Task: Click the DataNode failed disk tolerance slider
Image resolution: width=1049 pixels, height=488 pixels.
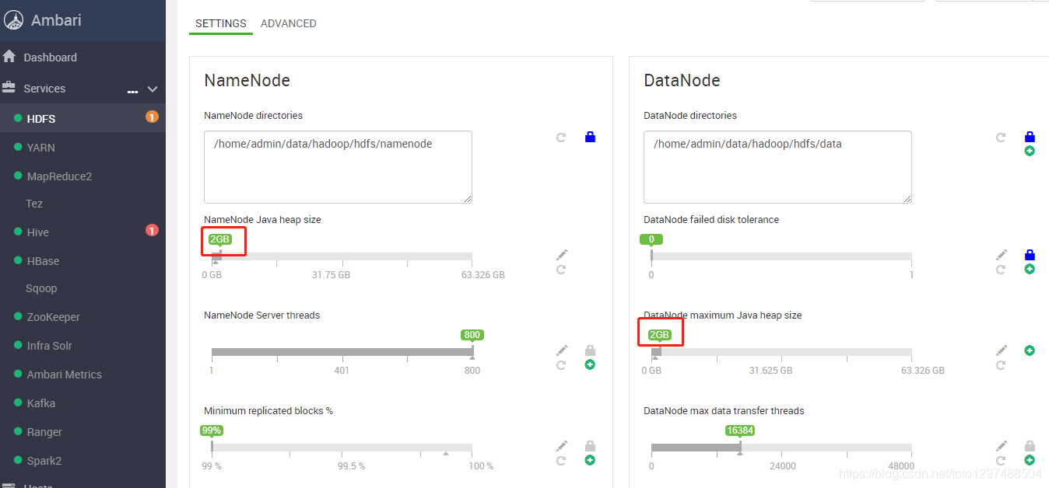Action: click(781, 256)
